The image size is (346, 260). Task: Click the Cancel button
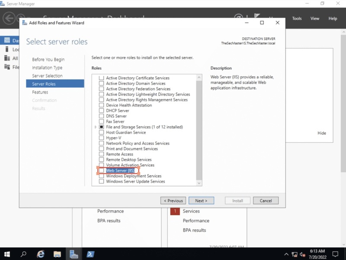266,201
